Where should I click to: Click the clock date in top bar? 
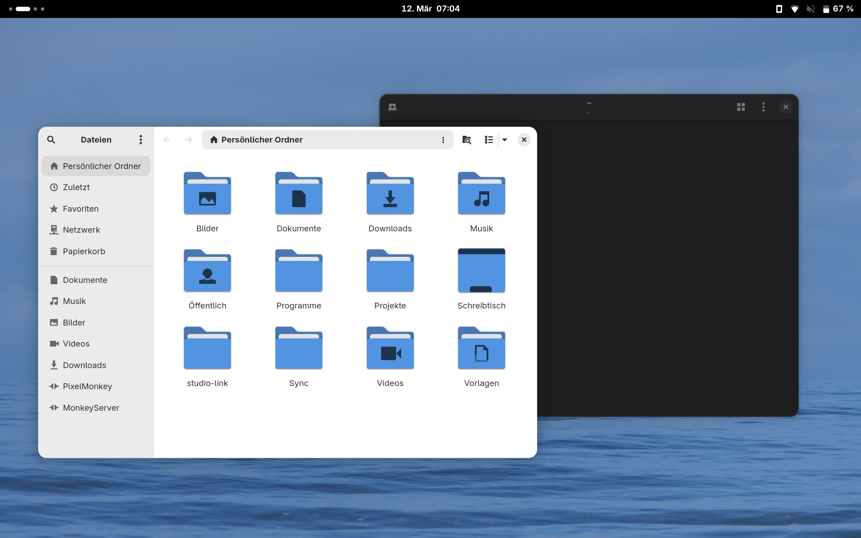click(x=430, y=9)
